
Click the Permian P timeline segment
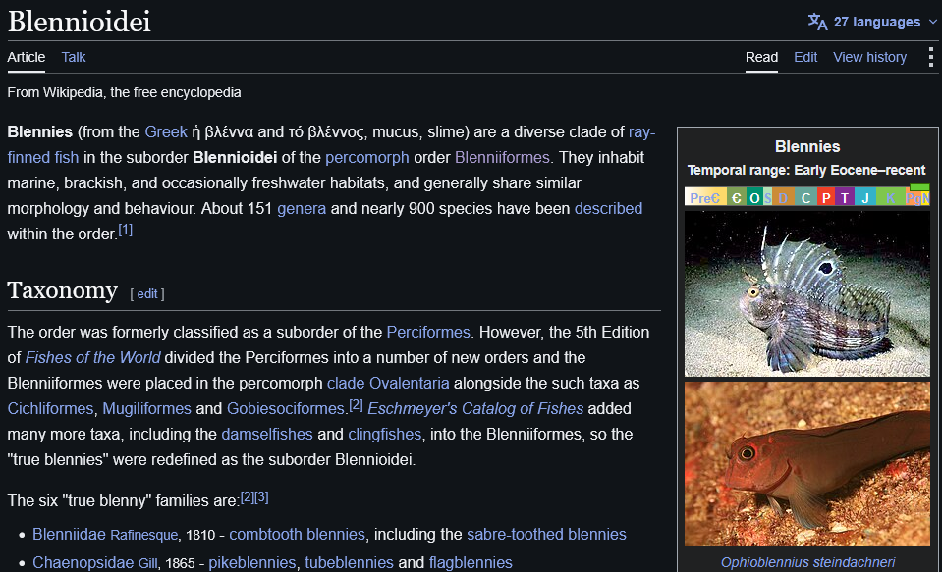click(x=826, y=197)
